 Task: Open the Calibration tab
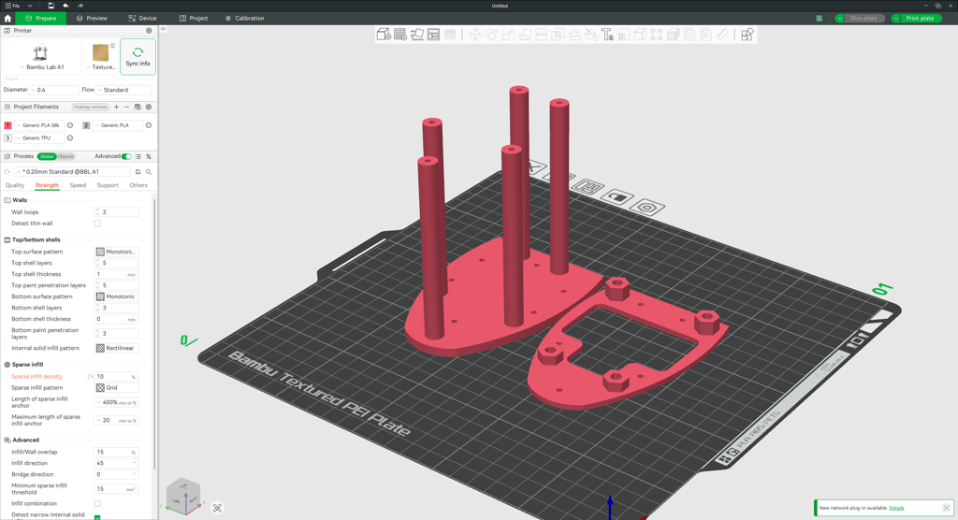coord(244,19)
